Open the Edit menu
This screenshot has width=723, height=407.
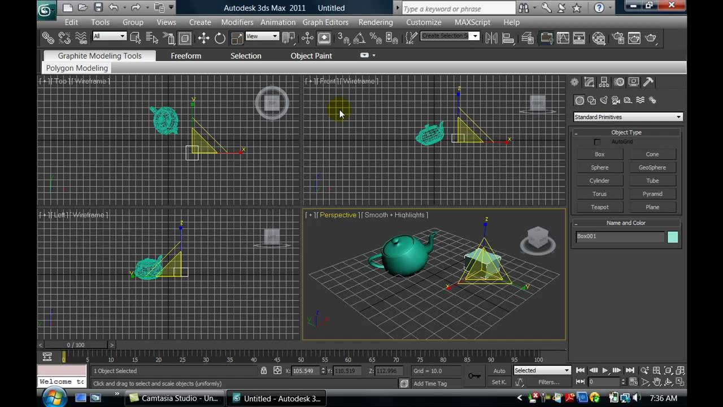click(71, 22)
